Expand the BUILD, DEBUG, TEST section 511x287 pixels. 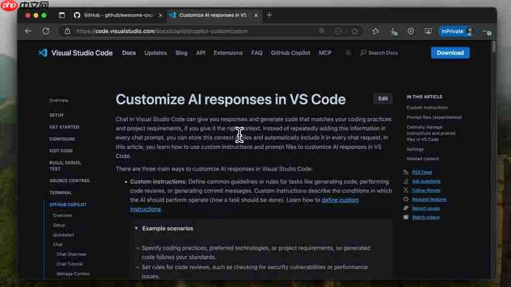click(x=65, y=166)
